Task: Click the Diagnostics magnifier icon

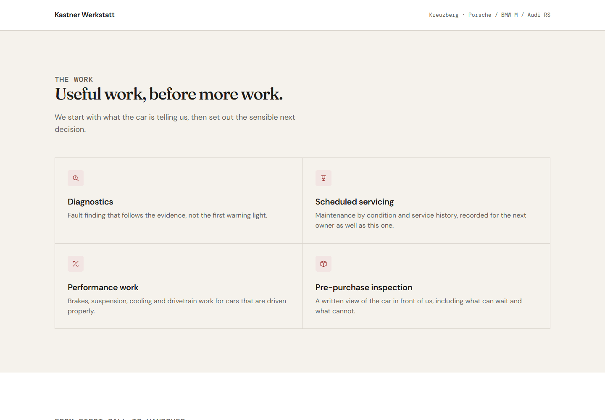Action: (x=76, y=178)
